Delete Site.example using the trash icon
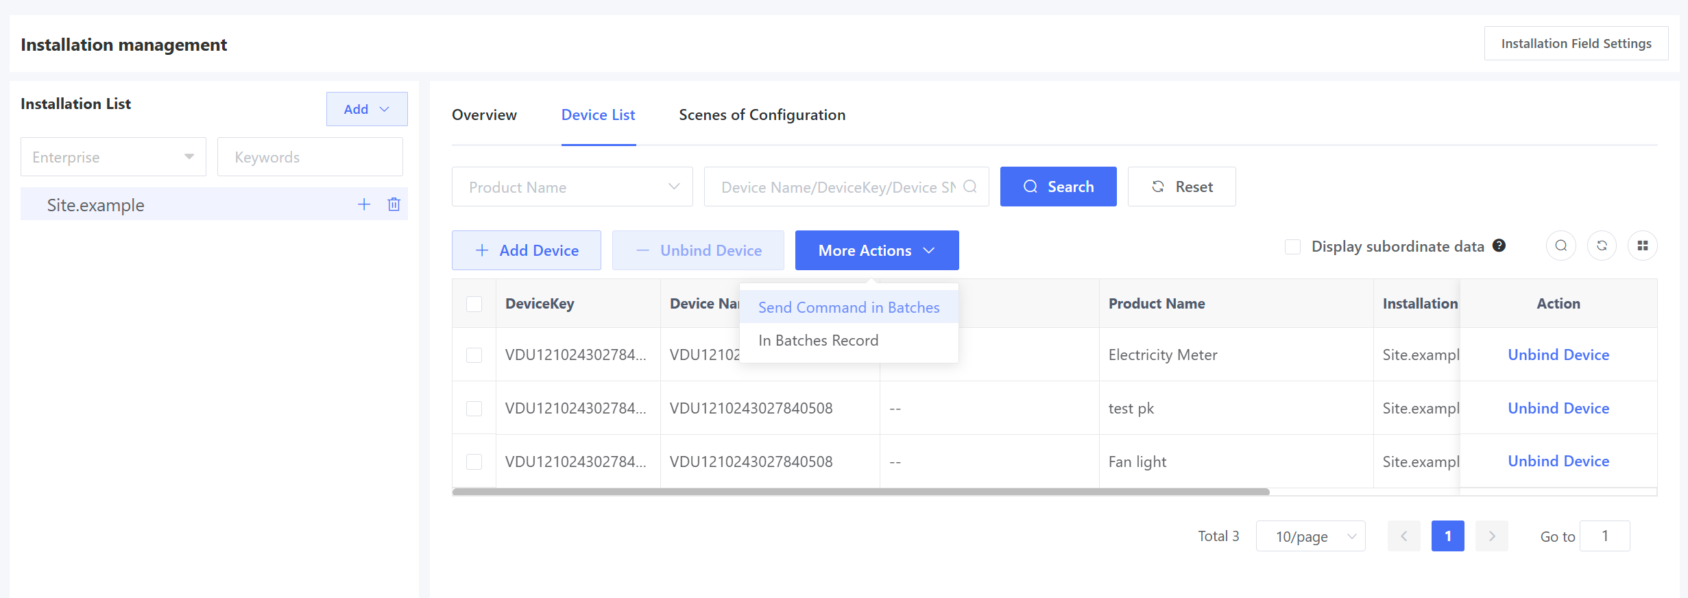 click(x=394, y=204)
